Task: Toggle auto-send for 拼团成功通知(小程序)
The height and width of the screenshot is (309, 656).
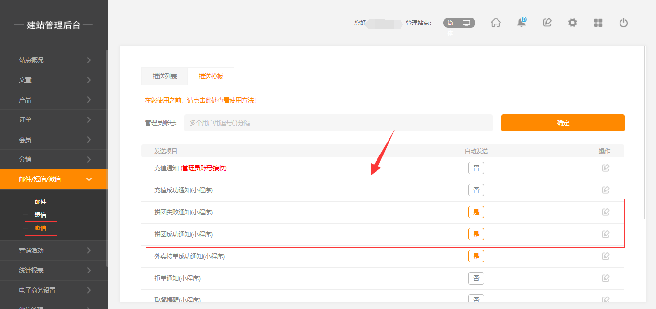Action: click(476, 234)
